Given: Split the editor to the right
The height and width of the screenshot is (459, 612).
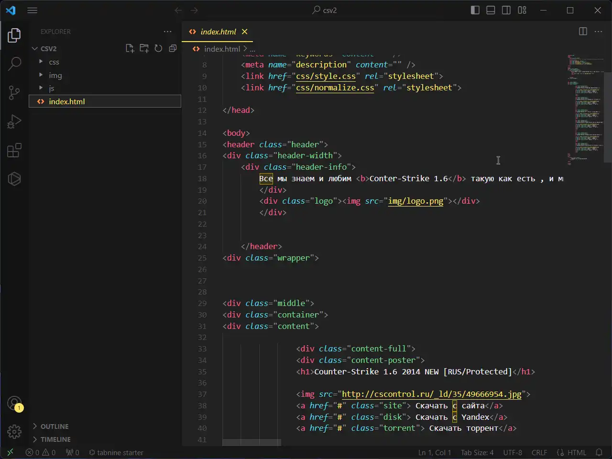Looking at the screenshot, I should [x=583, y=32].
